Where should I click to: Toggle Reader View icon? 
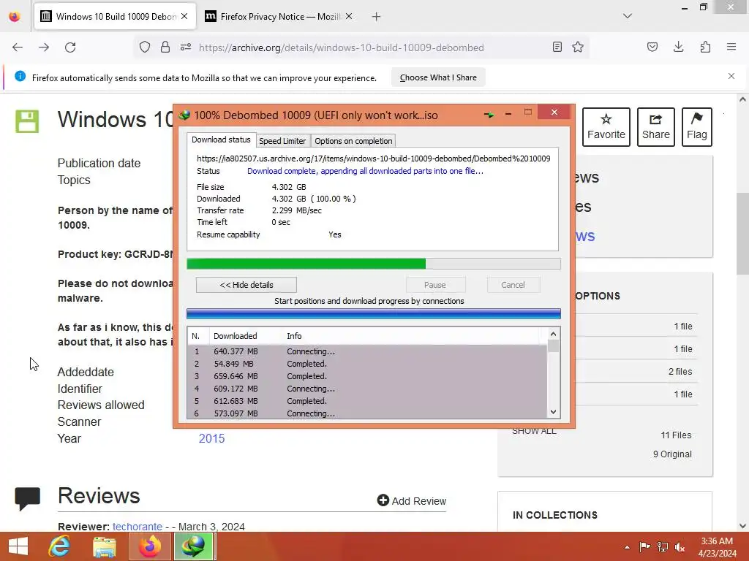tap(557, 47)
